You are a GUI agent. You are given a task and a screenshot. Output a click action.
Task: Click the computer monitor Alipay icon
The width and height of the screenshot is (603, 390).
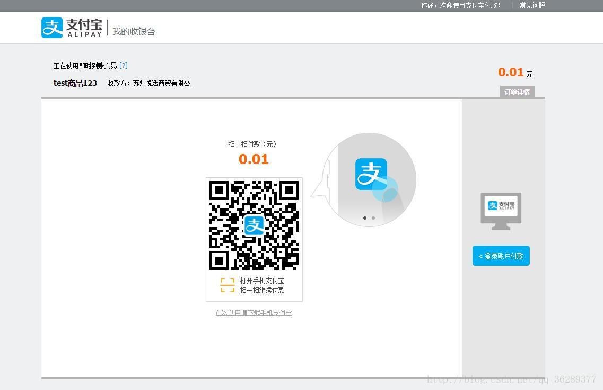coord(501,211)
